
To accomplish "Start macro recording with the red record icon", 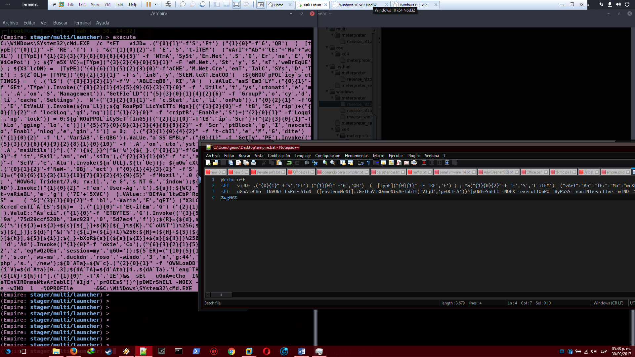I will click(424, 163).
